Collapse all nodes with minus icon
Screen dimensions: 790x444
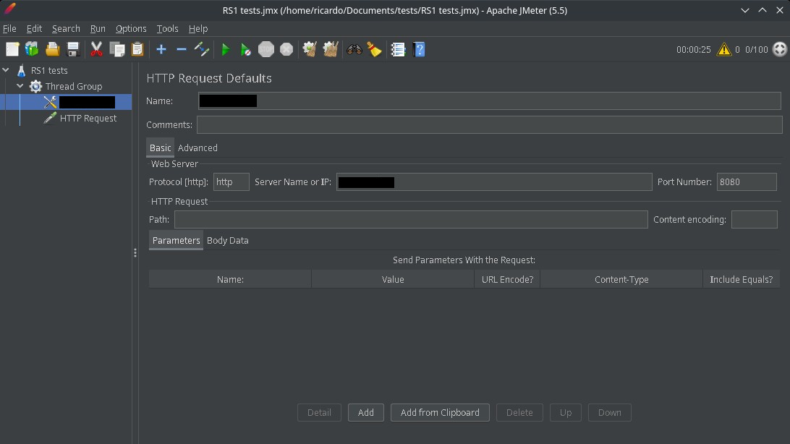point(182,49)
